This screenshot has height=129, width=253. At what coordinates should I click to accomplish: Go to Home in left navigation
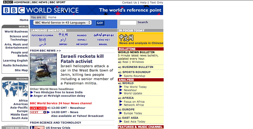click(24, 20)
